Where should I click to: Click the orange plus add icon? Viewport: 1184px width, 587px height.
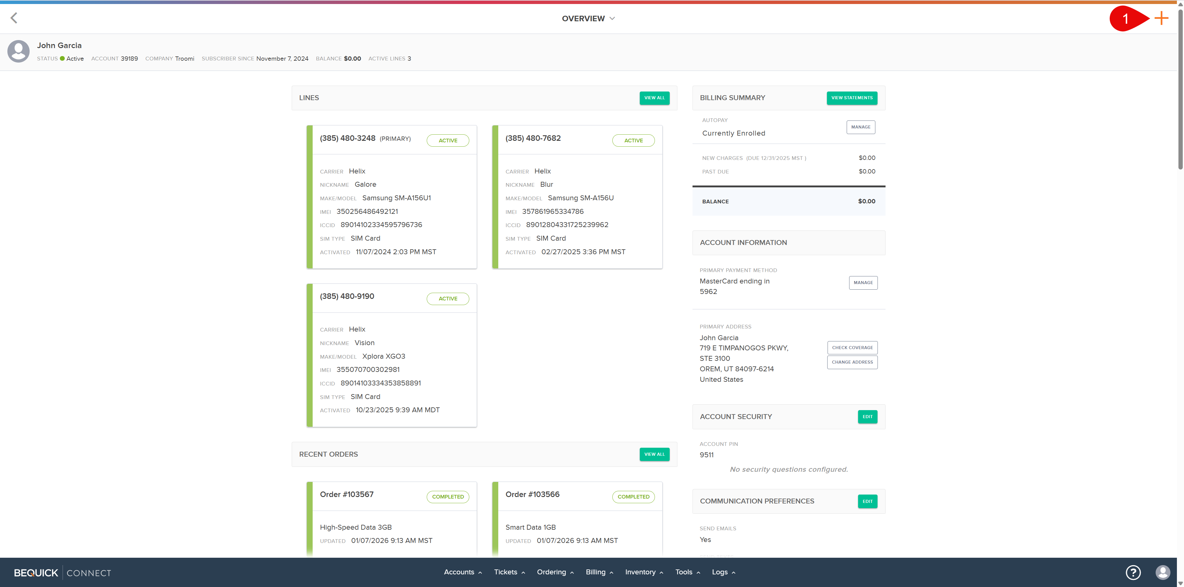[x=1161, y=18]
